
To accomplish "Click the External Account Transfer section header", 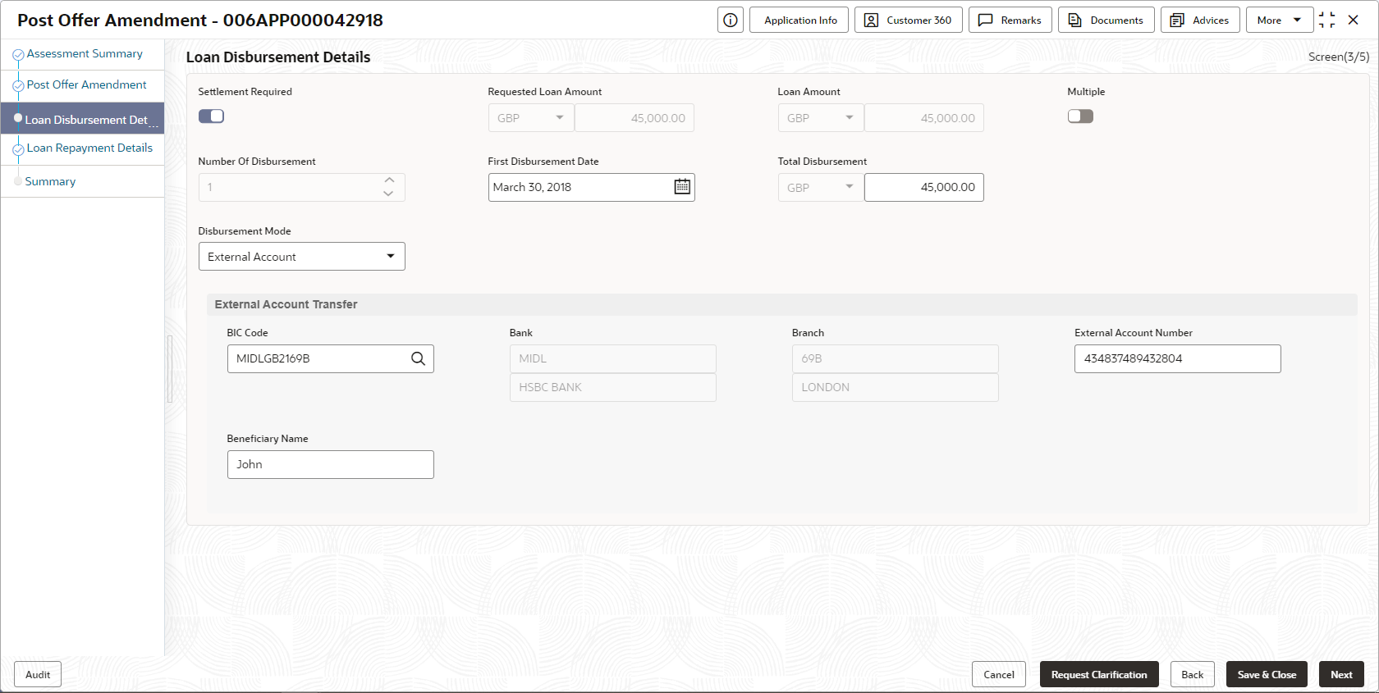I will [x=781, y=304].
